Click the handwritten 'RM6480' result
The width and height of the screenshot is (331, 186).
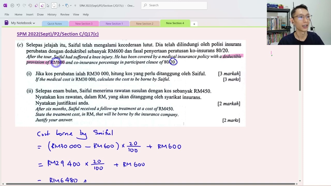pyautogui.click(x=63, y=180)
